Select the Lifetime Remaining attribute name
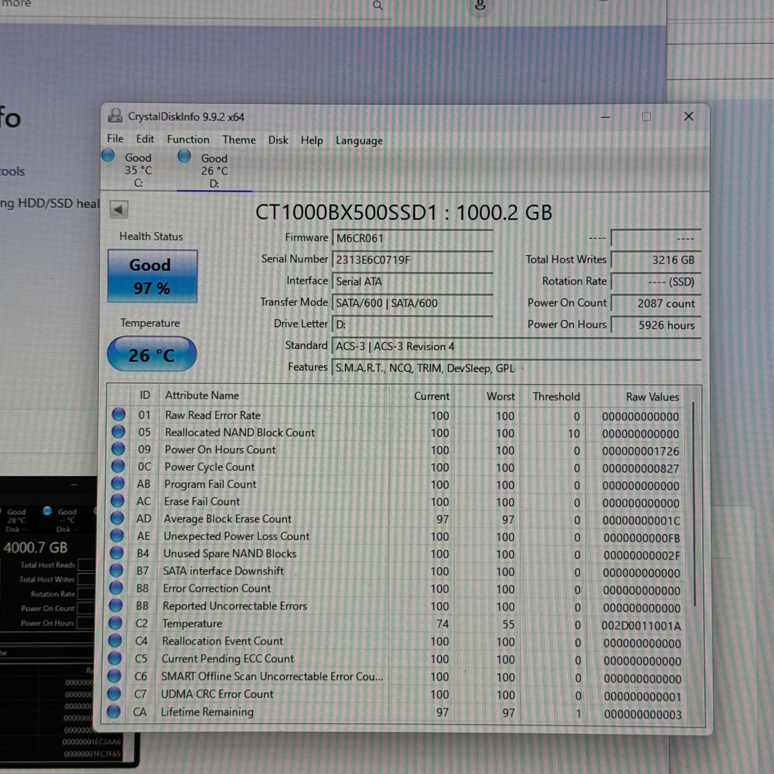774x774 pixels. [207, 712]
